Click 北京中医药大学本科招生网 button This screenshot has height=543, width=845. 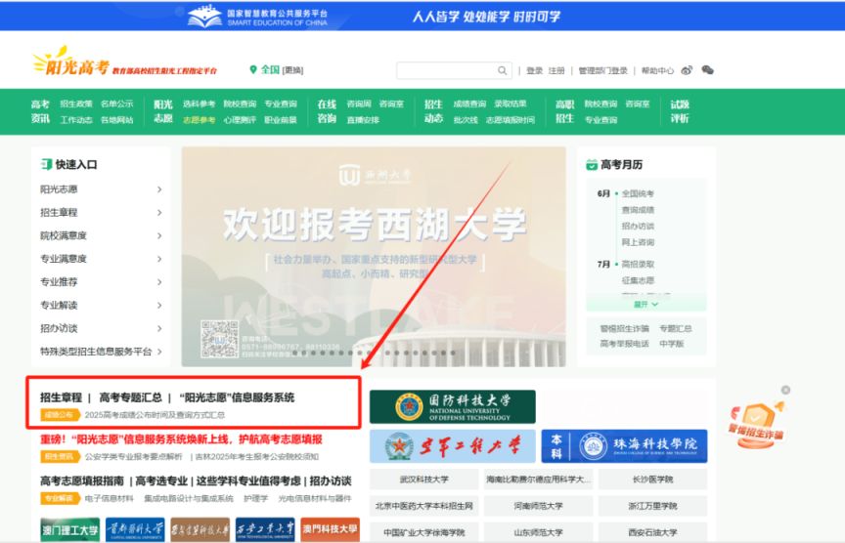[424, 506]
